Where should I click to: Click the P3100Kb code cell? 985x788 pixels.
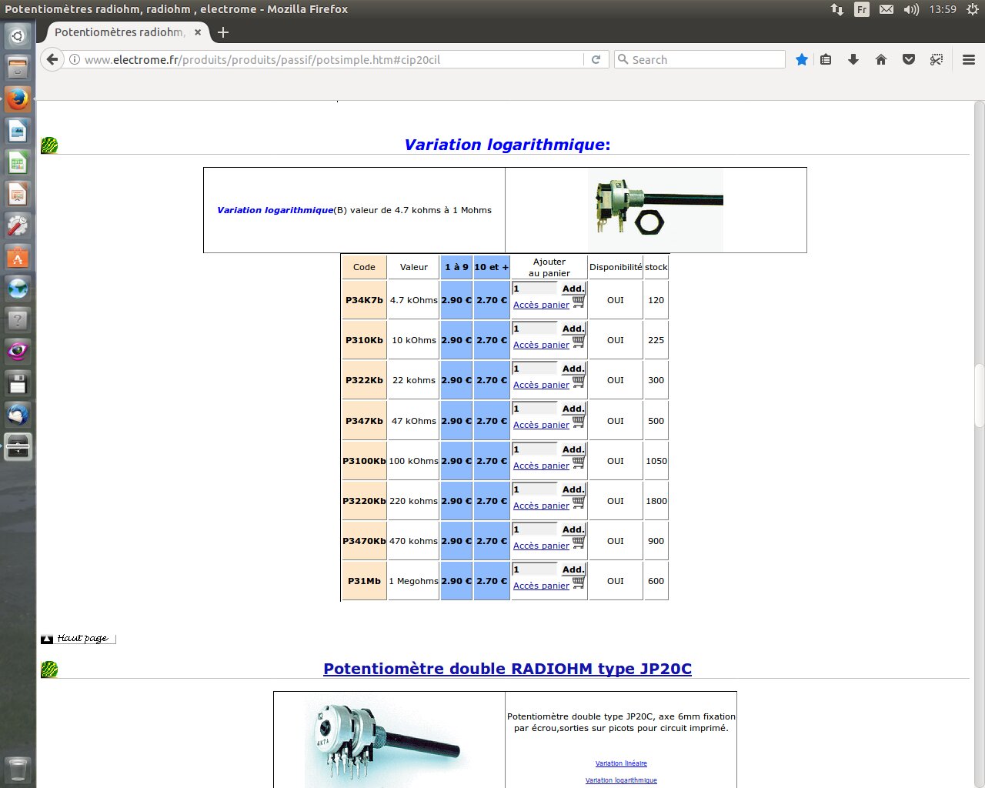[364, 461]
